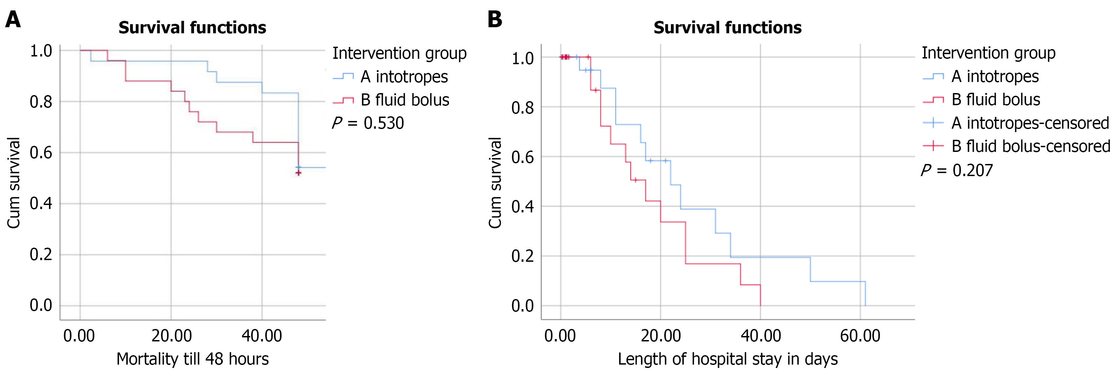Click the '60.00' tick label on panel B
The image size is (1112, 374).
click(x=860, y=336)
